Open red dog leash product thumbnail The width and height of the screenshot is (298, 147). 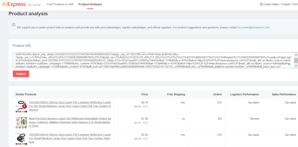[x=21, y=106]
